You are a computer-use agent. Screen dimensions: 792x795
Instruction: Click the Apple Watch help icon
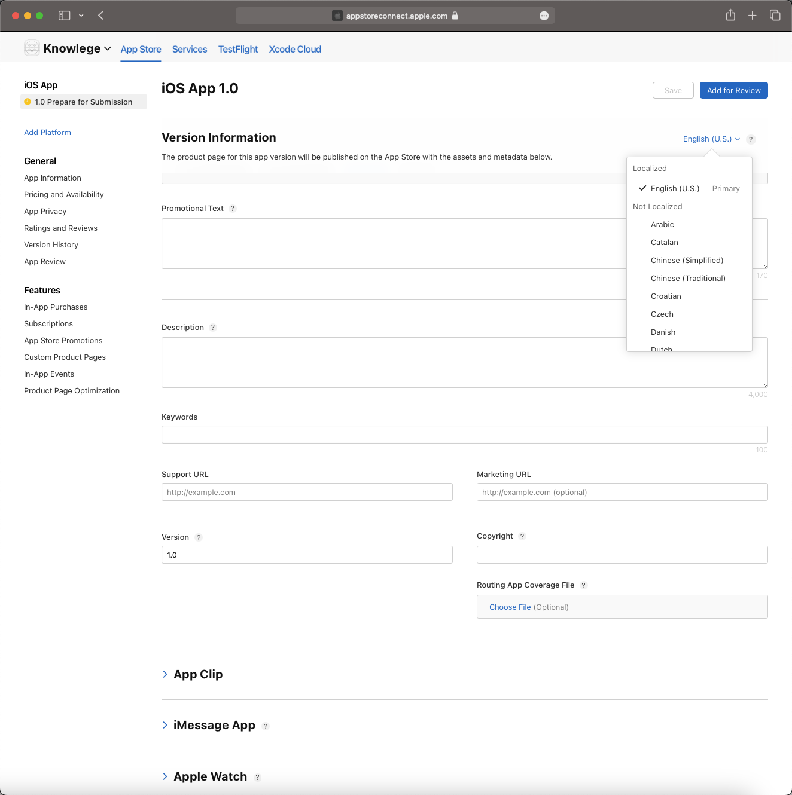(x=258, y=778)
